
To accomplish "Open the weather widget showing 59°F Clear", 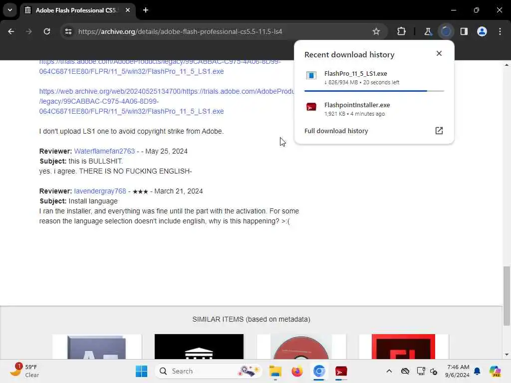I will [25, 371].
